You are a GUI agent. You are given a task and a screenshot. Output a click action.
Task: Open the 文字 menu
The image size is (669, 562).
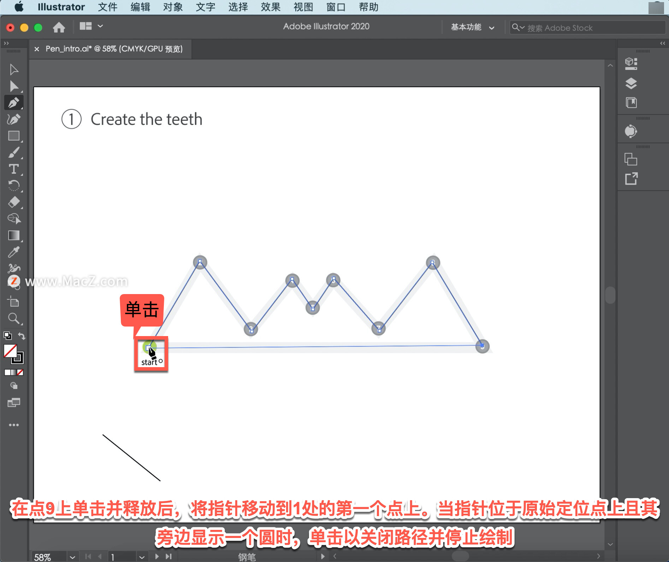coord(205,7)
